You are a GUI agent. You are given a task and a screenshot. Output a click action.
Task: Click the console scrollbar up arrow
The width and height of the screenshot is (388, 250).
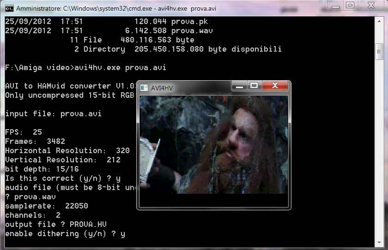click(379, 21)
